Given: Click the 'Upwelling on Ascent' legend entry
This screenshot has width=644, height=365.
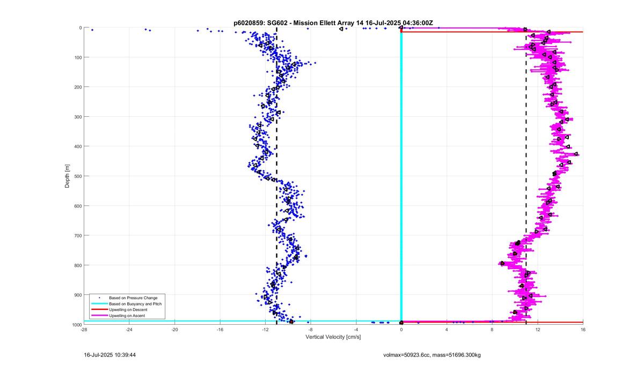Looking at the screenshot, I should click(x=127, y=316).
